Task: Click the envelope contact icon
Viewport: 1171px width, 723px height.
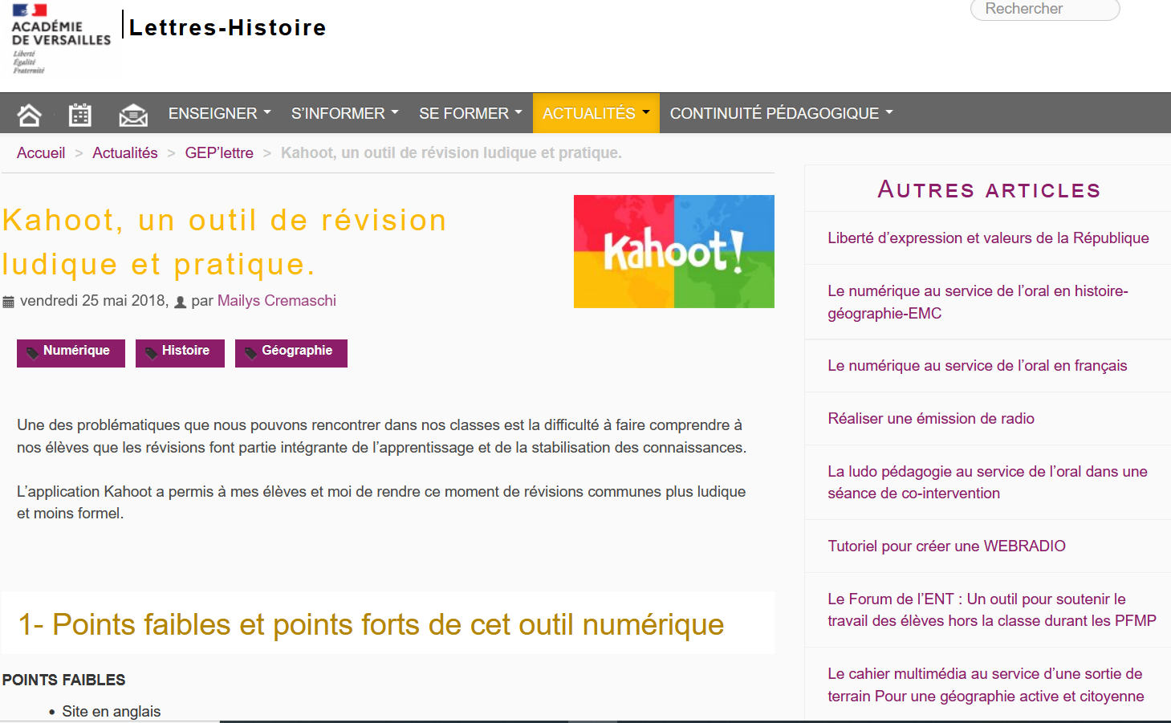Action: [x=132, y=115]
